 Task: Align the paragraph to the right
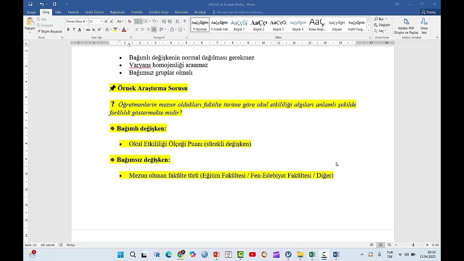coord(148,29)
